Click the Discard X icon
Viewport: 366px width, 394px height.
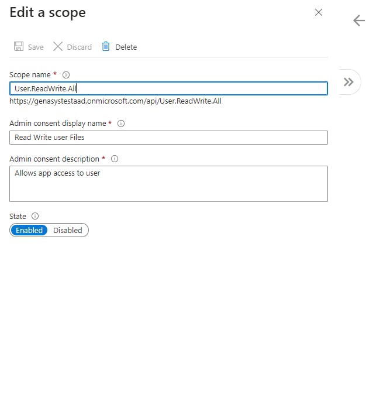(58, 46)
